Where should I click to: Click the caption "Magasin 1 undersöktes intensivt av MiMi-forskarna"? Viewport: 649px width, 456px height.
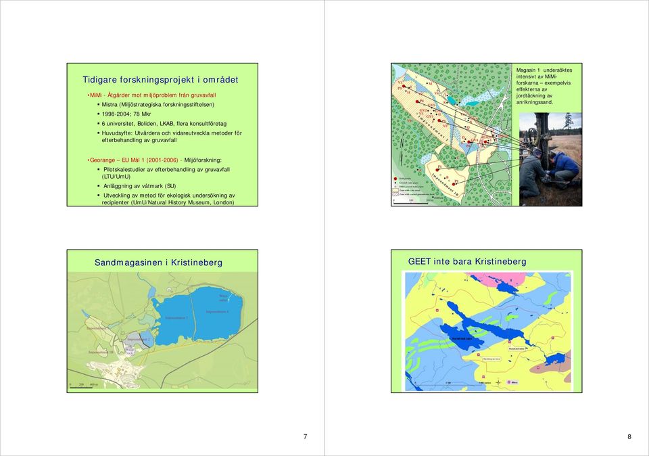(x=544, y=86)
